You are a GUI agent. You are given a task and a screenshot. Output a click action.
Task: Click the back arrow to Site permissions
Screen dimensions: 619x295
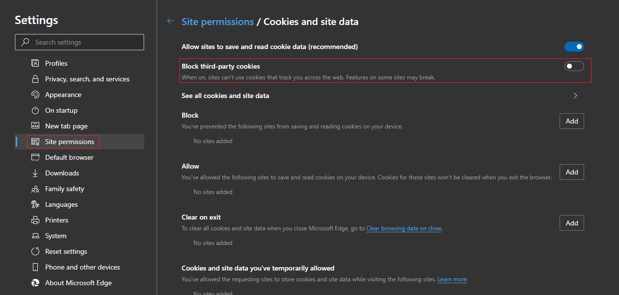pos(171,21)
